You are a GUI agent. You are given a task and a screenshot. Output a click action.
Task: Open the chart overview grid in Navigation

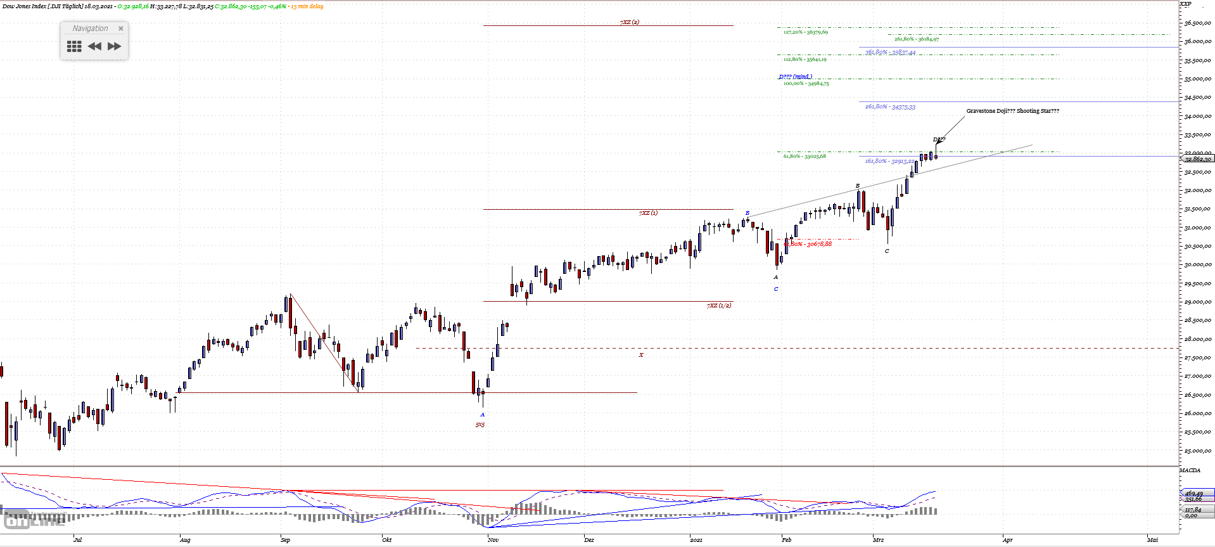coord(74,46)
